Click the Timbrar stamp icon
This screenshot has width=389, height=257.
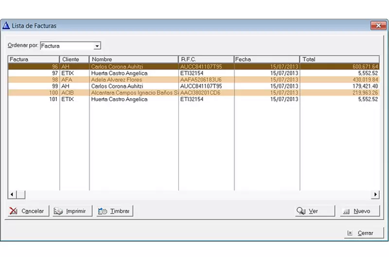tap(103, 211)
